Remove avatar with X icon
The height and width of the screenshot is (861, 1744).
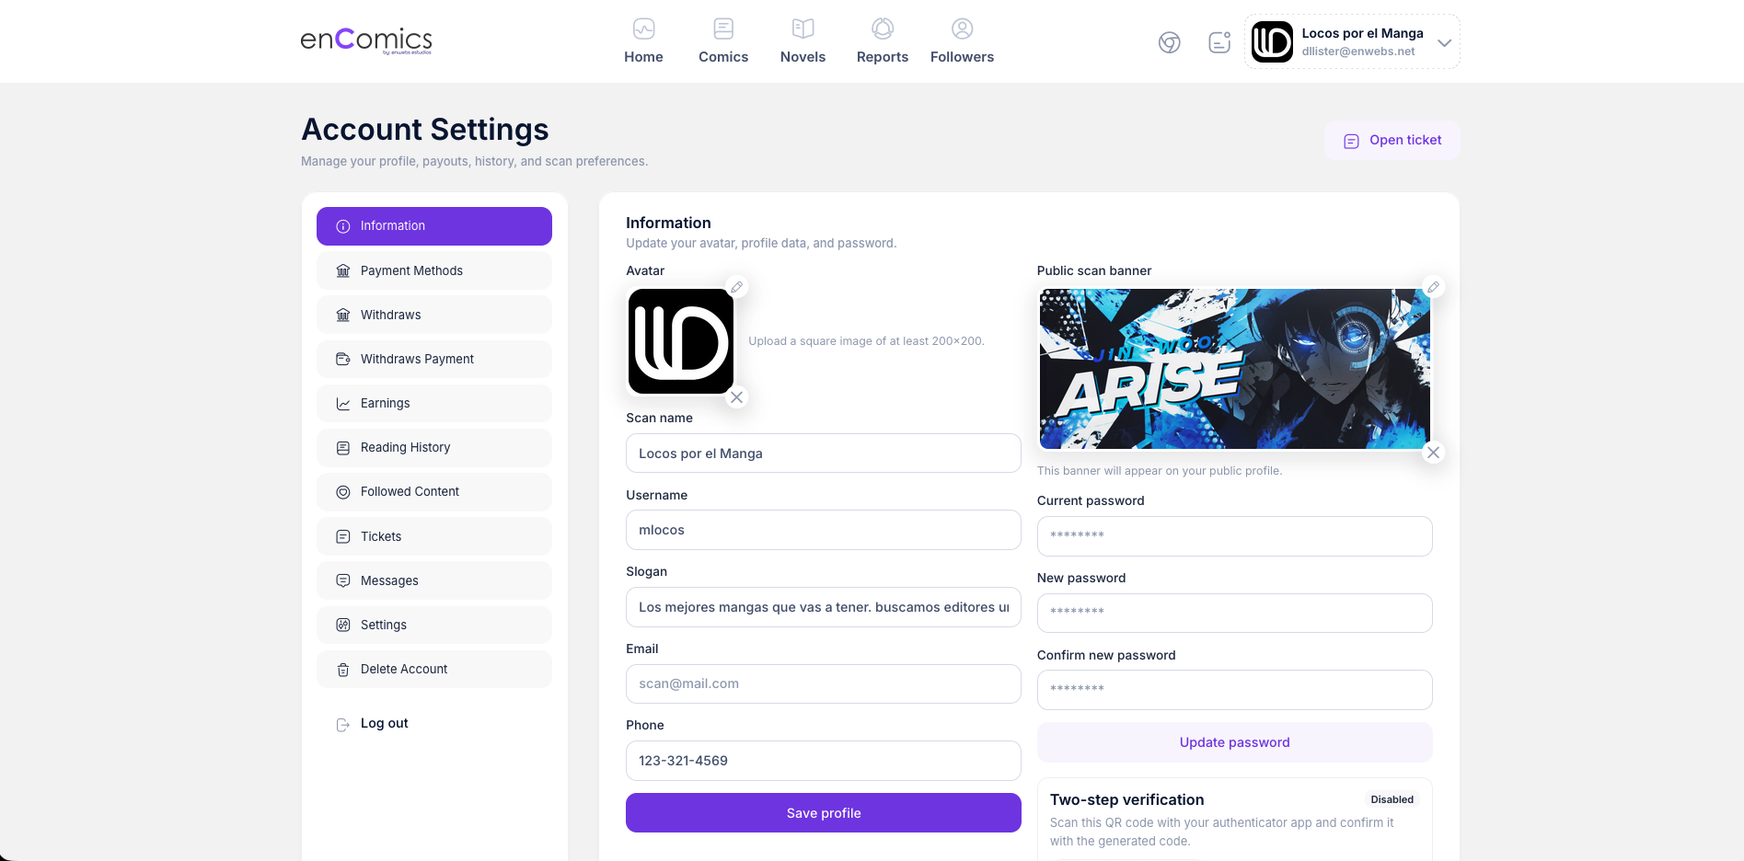click(x=736, y=397)
